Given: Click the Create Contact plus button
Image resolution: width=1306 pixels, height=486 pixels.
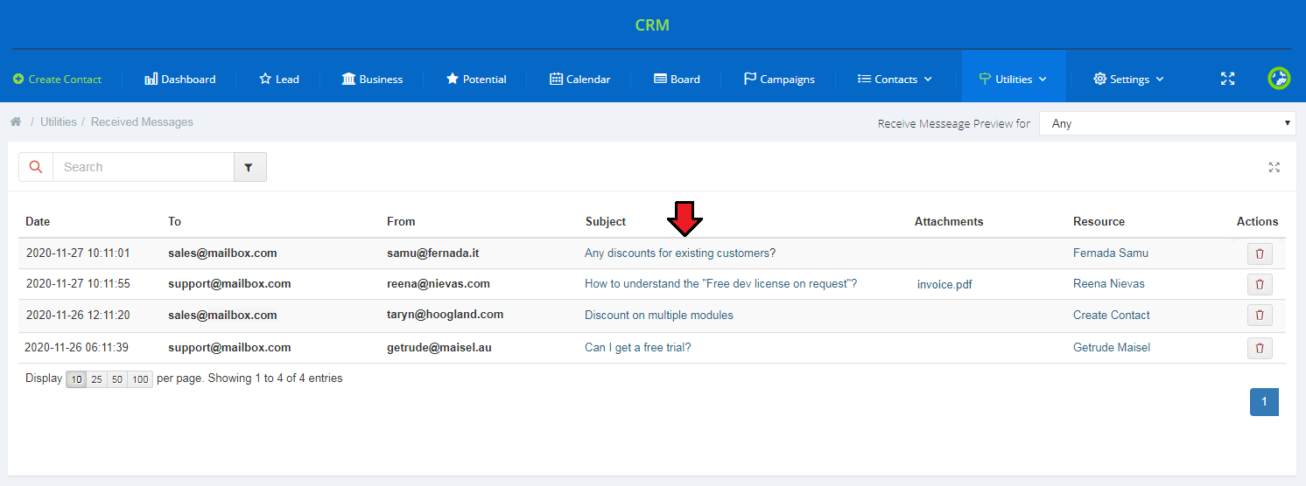Looking at the screenshot, I should click(57, 79).
